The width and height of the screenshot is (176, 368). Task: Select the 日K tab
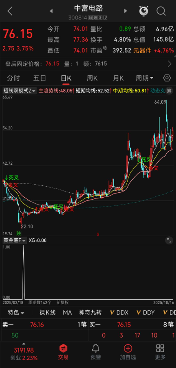(x=66, y=78)
